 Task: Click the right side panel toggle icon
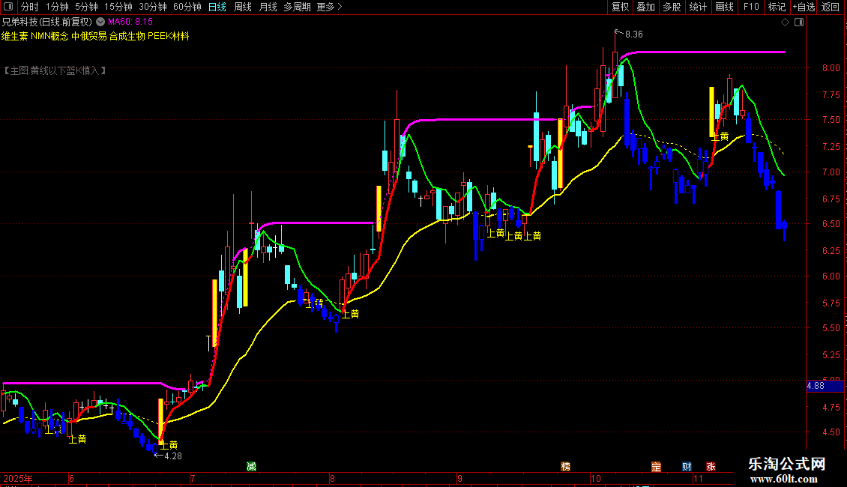(799, 22)
